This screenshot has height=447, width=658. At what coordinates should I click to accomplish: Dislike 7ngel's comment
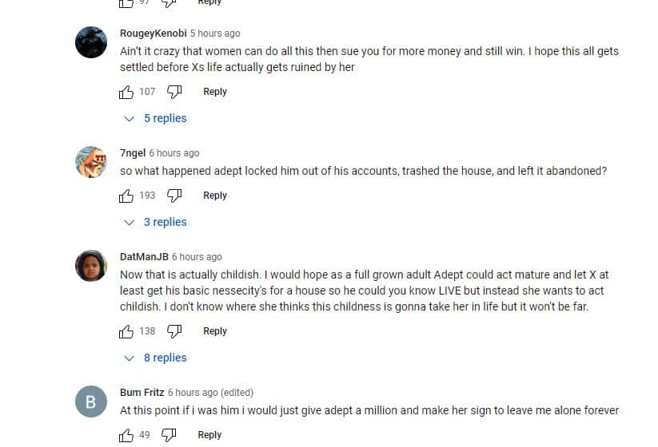click(174, 196)
